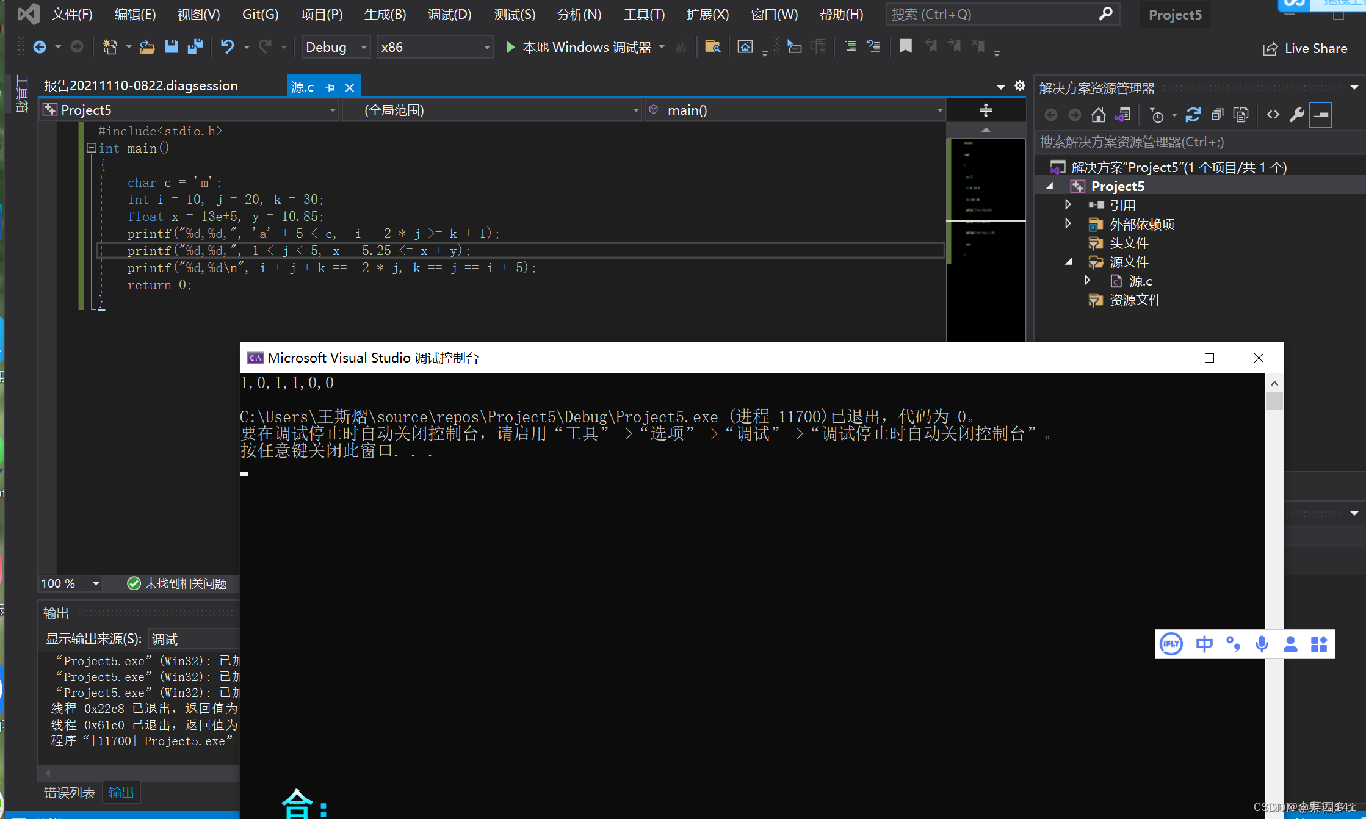Start 本地 Windows 调试器

578,47
